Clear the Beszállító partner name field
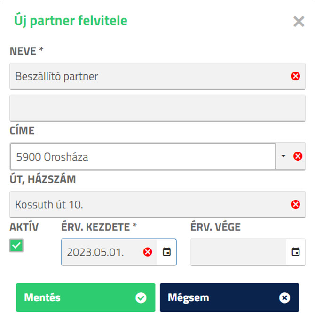Viewport: 315px width, 321px height. coord(296,76)
